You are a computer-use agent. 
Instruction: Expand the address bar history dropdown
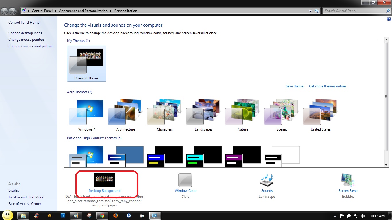311,11
